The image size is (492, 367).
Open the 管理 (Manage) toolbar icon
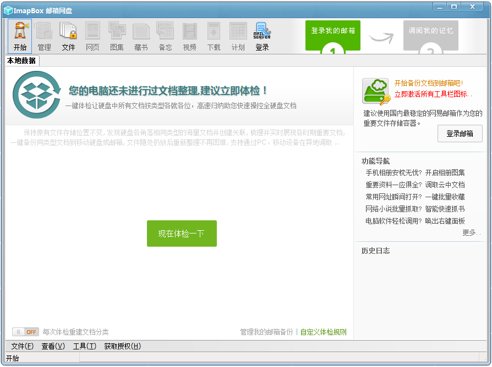(x=44, y=36)
